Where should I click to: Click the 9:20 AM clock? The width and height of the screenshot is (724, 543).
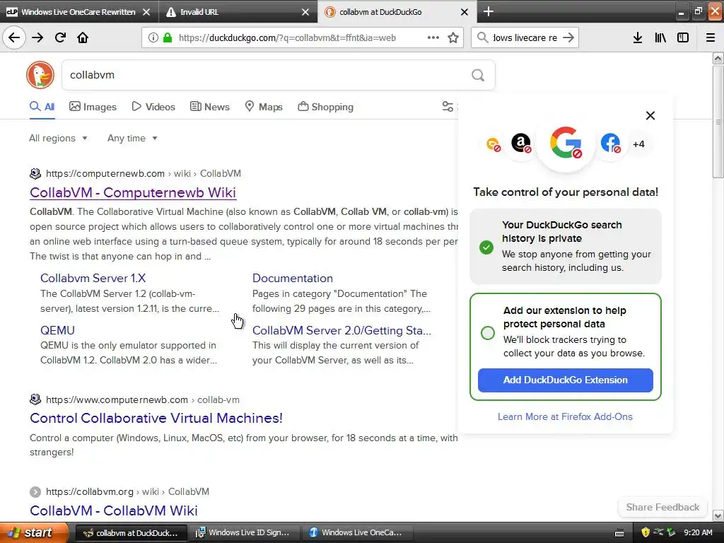698,532
